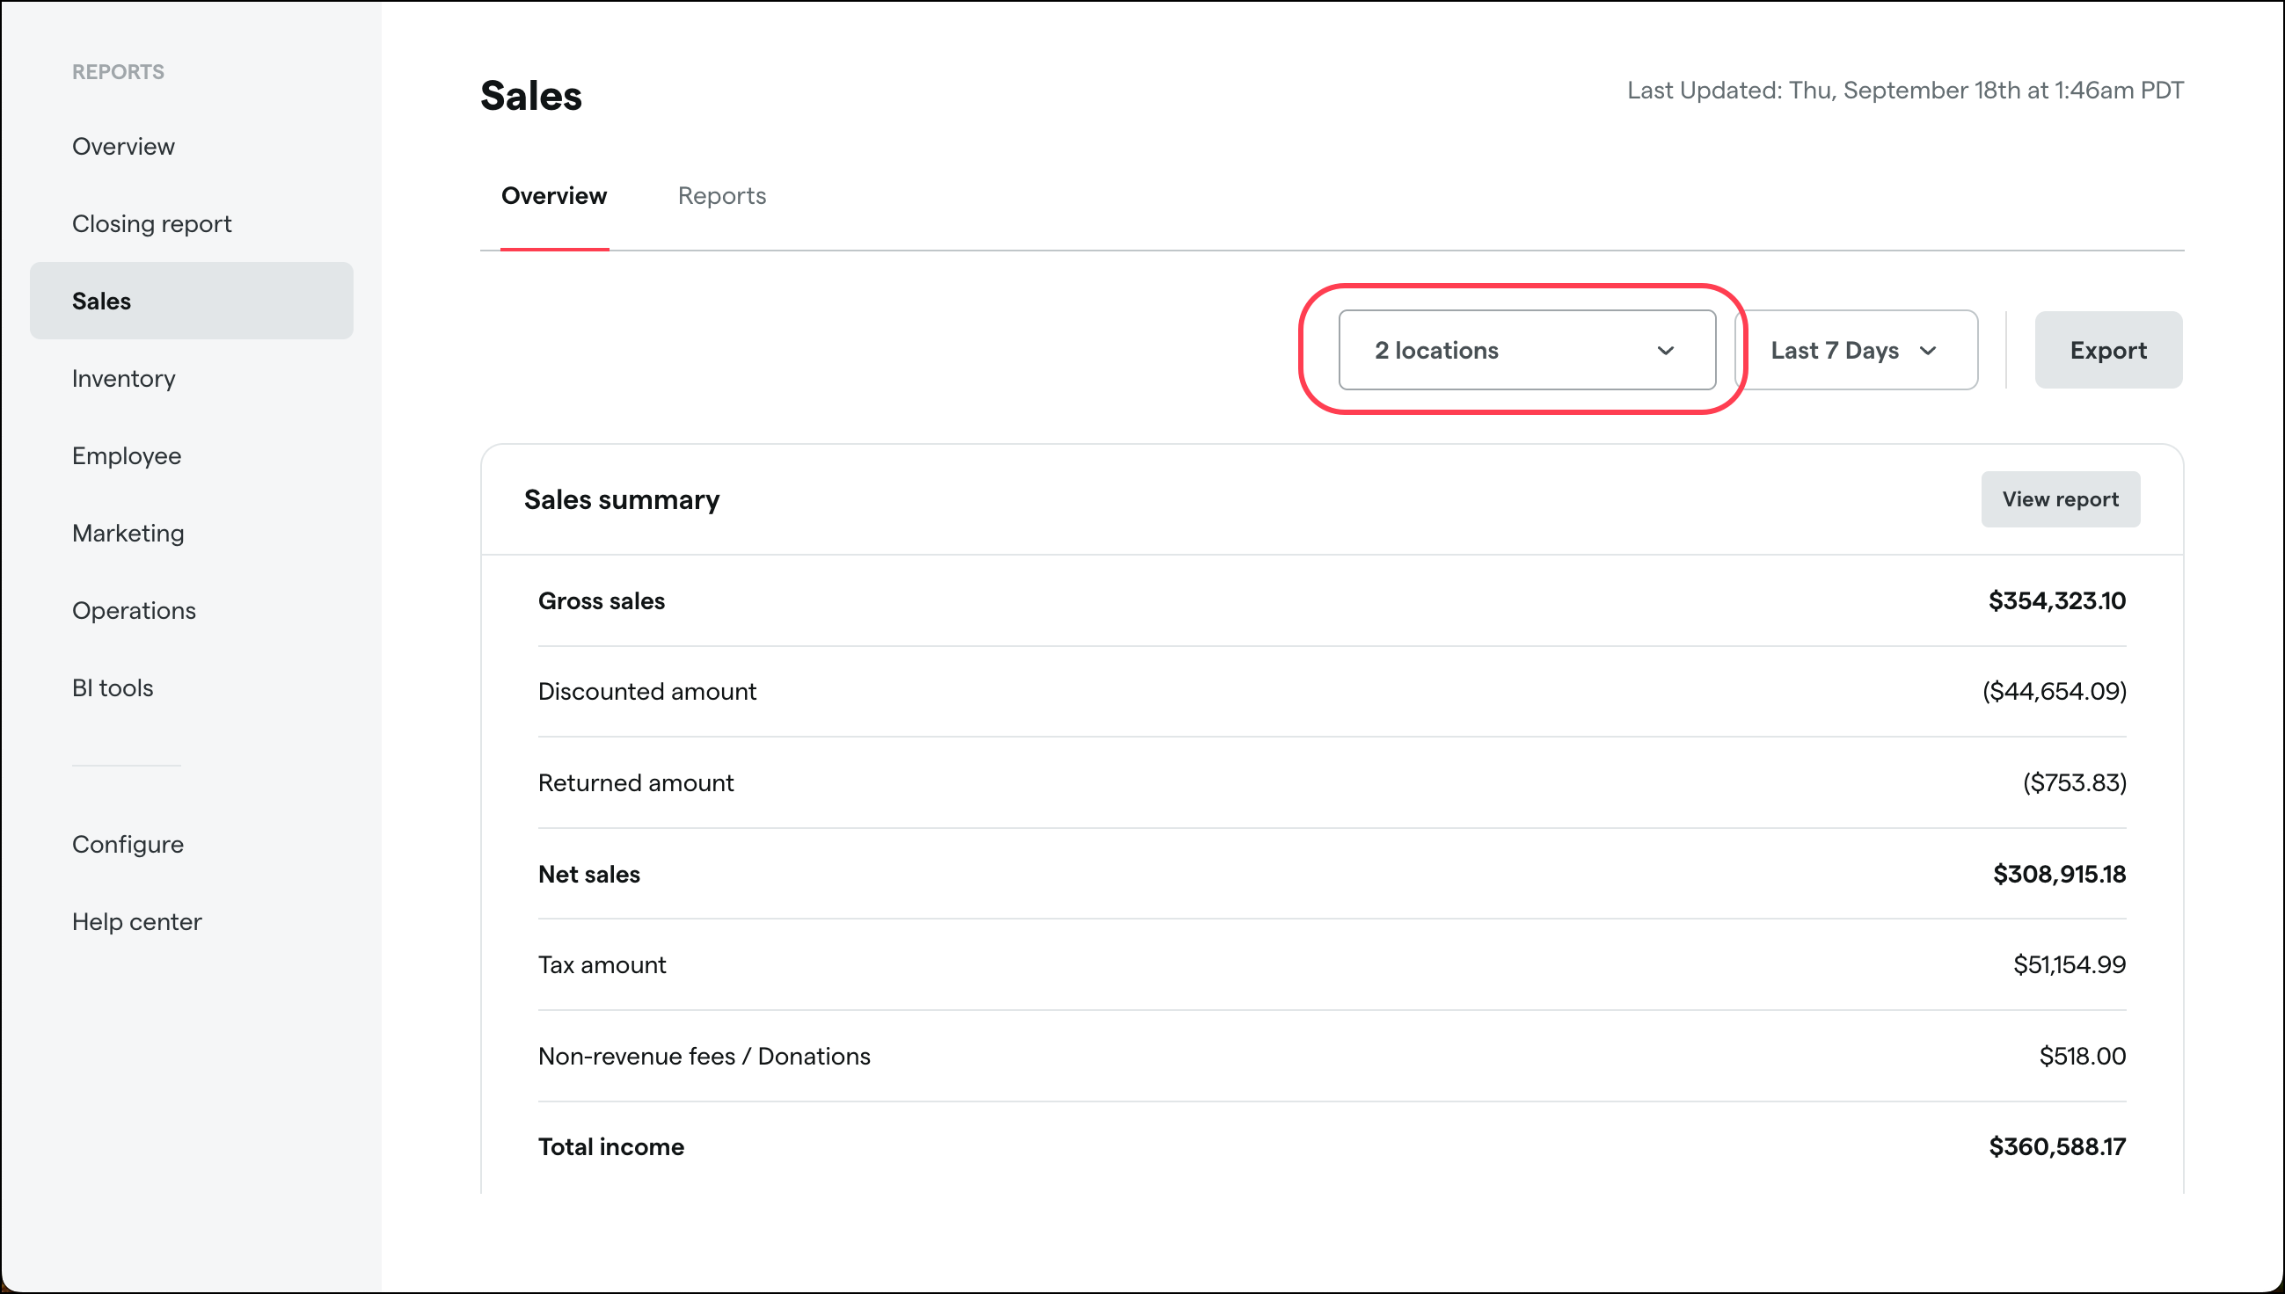Navigate to Closing report in sidebar
The width and height of the screenshot is (2285, 1294).
(151, 223)
